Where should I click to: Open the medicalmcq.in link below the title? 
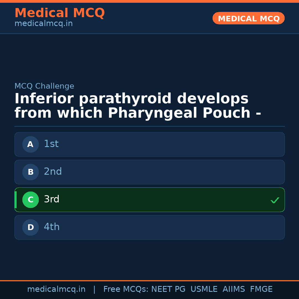43,24
